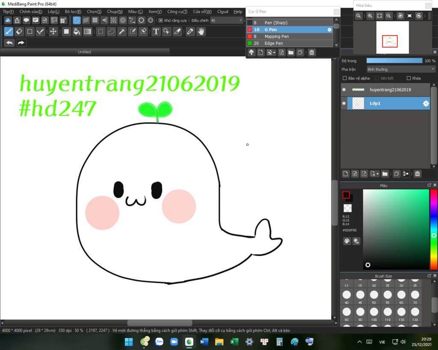Click the Navigator preview thumbnail
The width and height of the screenshot is (438, 350).
[393, 38]
